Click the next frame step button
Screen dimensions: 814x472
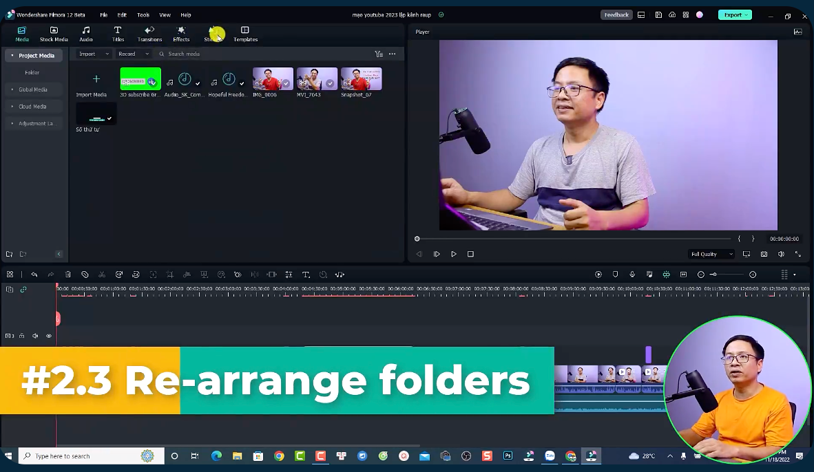pos(437,254)
